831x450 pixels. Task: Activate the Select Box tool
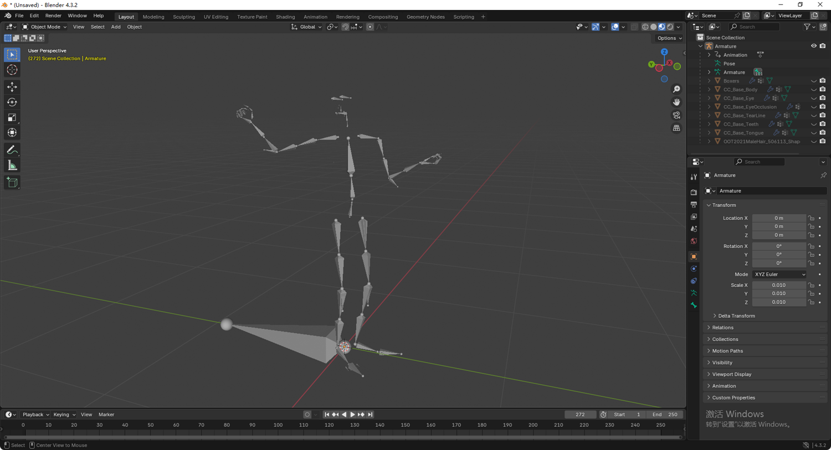pos(12,54)
